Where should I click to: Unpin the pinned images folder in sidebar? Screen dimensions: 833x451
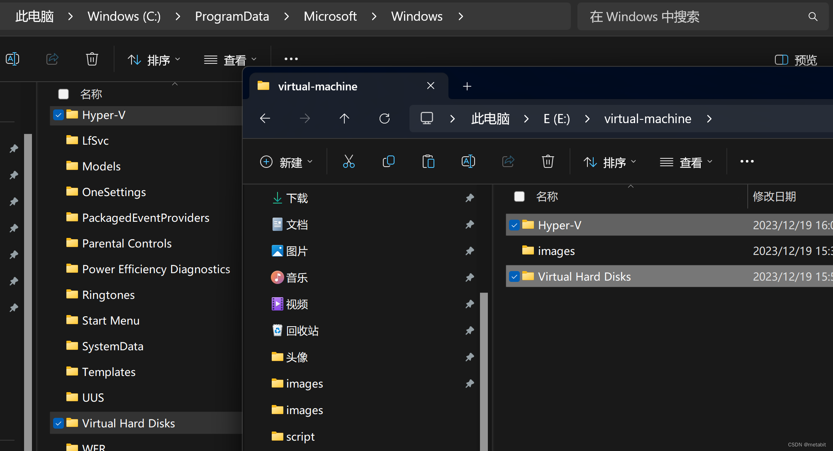[x=470, y=384]
